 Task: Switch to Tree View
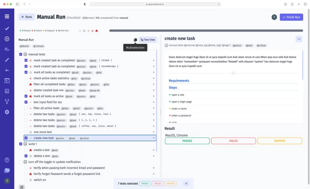[x=148, y=40]
